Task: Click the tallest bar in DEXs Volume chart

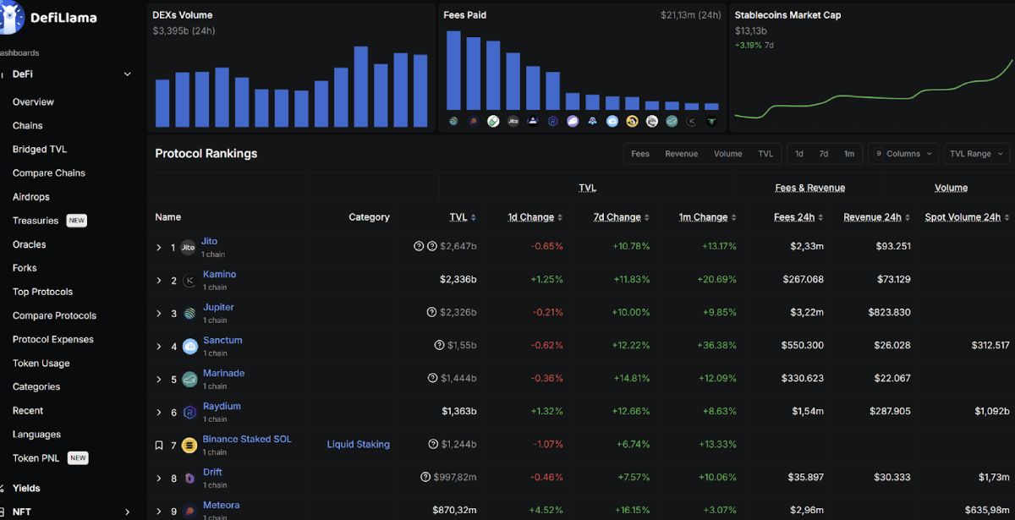Action: (360, 86)
